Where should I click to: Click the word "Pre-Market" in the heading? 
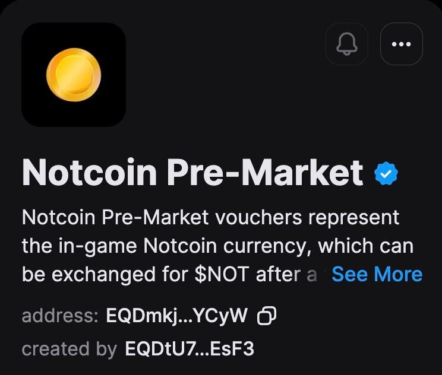click(x=265, y=172)
